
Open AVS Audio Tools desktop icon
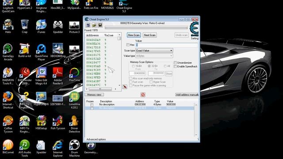tap(25, 148)
